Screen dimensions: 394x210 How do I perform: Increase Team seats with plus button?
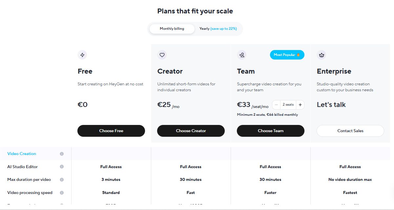tap(300, 105)
